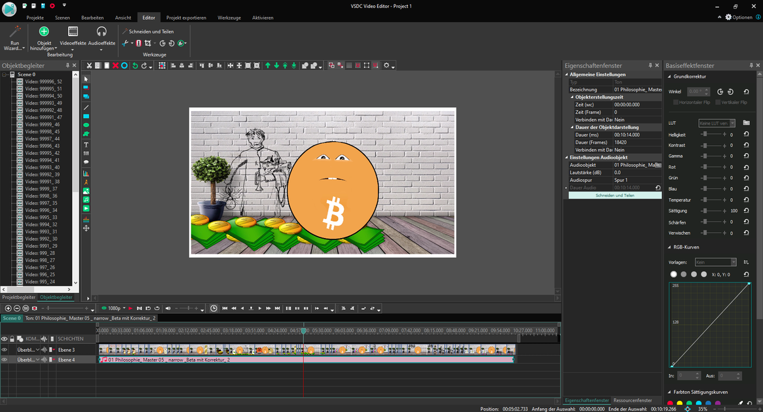763x412 pixels.
Task: Choose the arrow selection cursor tool
Action: 86,78
